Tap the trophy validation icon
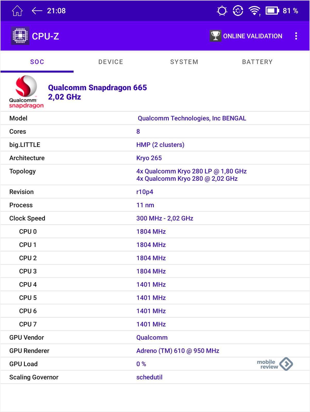Image resolution: width=310 pixels, height=412 pixels. click(x=216, y=36)
